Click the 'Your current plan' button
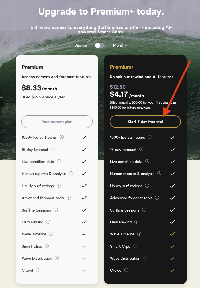The height and width of the screenshot is (288, 200). coord(57,122)
